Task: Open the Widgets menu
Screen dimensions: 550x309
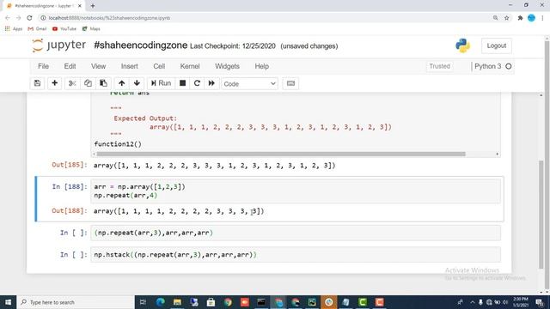Action: pos(227,66)
